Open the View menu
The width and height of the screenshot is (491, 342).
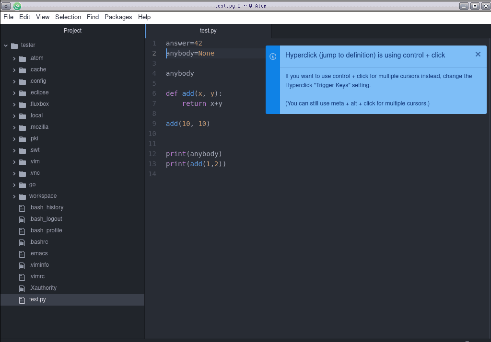(43, 17)
